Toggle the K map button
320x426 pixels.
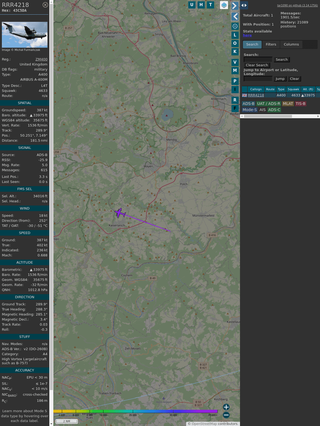pyautogui.click(x=235, y=51)
